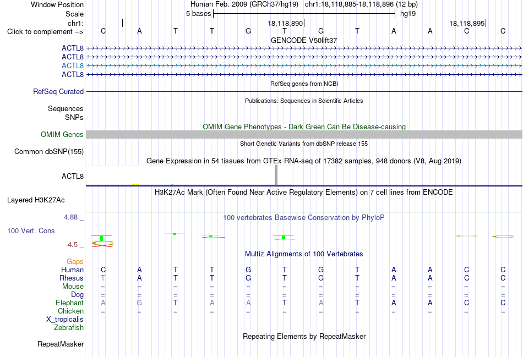Click '100 vertebrates Basewise Conservation by PhyloP' title
This screenshot has width=523, height=357.
point(304,218)
